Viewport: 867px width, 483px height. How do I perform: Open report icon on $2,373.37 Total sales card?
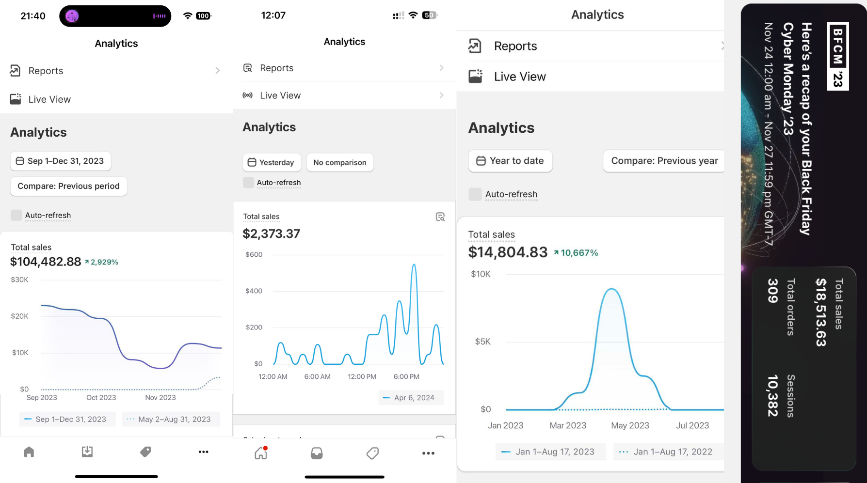[x=440, y=217]
